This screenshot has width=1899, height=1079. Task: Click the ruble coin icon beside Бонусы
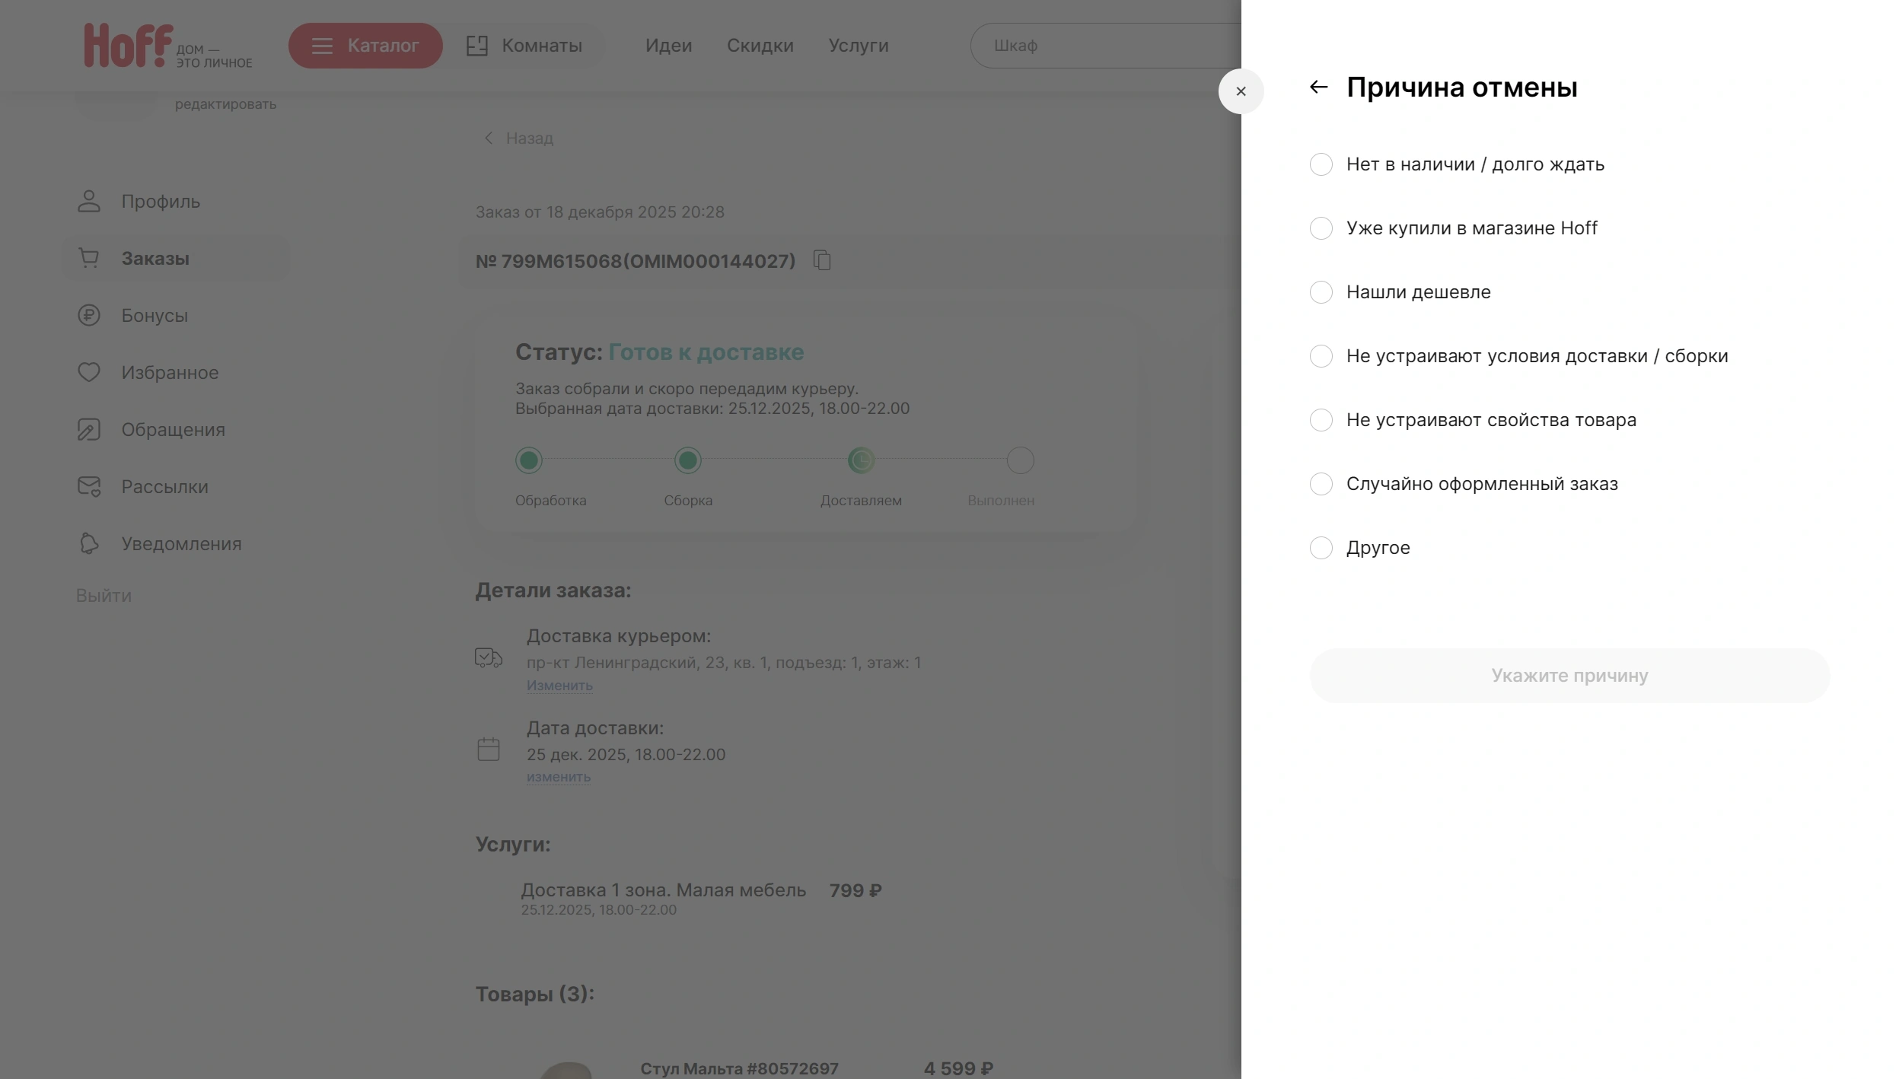coord(89,315)
